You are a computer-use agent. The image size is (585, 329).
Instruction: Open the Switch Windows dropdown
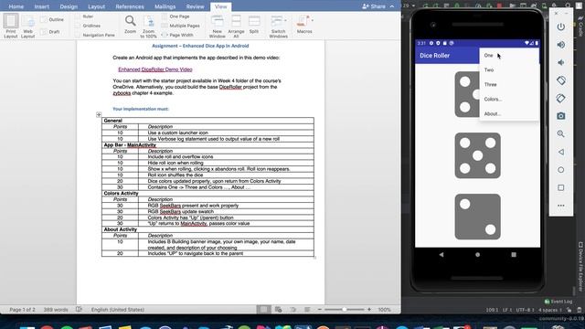(278, 27)
